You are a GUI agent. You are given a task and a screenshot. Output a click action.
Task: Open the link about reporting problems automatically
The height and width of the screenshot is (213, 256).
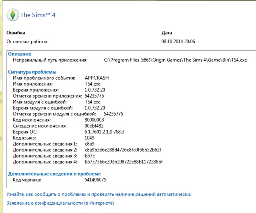pyautogui.click(x=99, y=194)
